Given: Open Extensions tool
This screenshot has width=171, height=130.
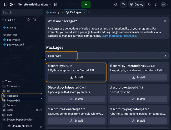Looking at the screenshot, I should point(13,86).
